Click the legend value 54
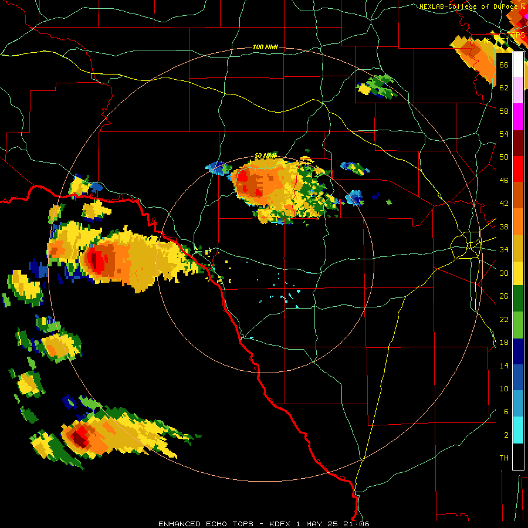Image resolution: width=528 pixels, height=528 pixels. (504, 134)
